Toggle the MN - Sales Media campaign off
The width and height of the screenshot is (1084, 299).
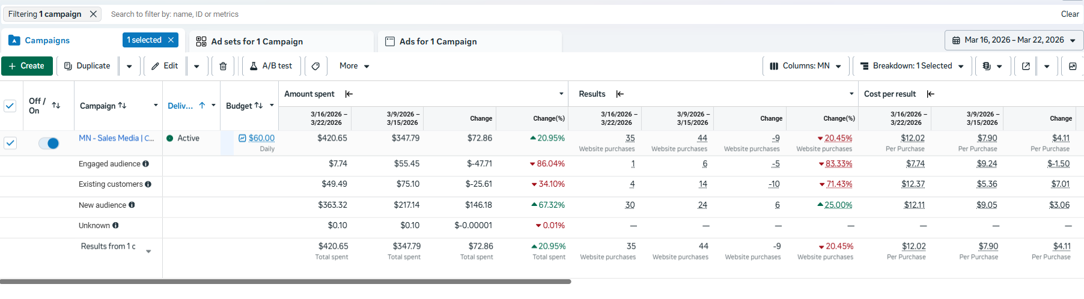(x=49, y=143)
